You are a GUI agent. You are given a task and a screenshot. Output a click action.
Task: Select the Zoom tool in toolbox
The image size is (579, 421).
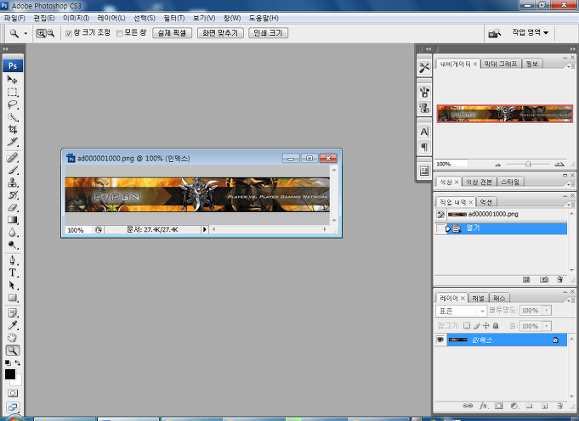(x=12, y=351)
